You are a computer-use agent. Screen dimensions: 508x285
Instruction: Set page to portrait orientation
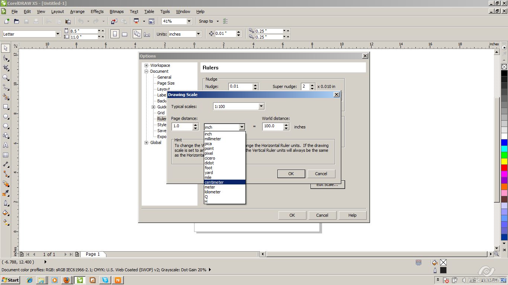(x=115, y=34)
